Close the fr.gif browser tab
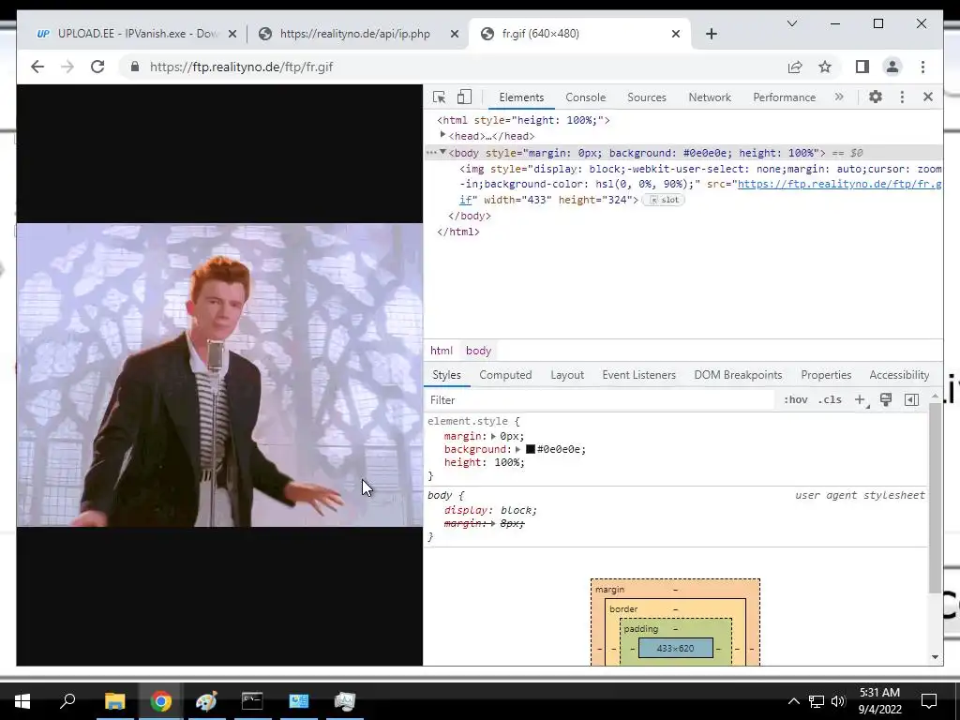This screenshot has width=960, height=720. click(x=675, y=34)
